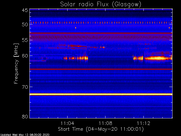
Task: Click the bright burst at 11:13 near 60 MHz
Action: [x=158, y=58]
